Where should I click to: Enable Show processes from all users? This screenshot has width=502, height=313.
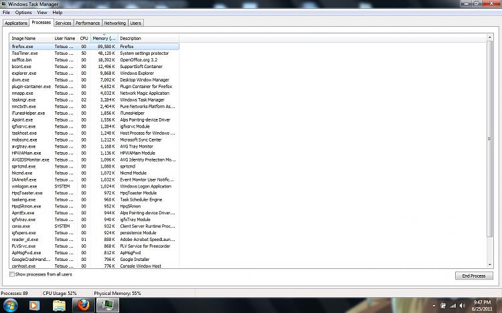(12, 274)
